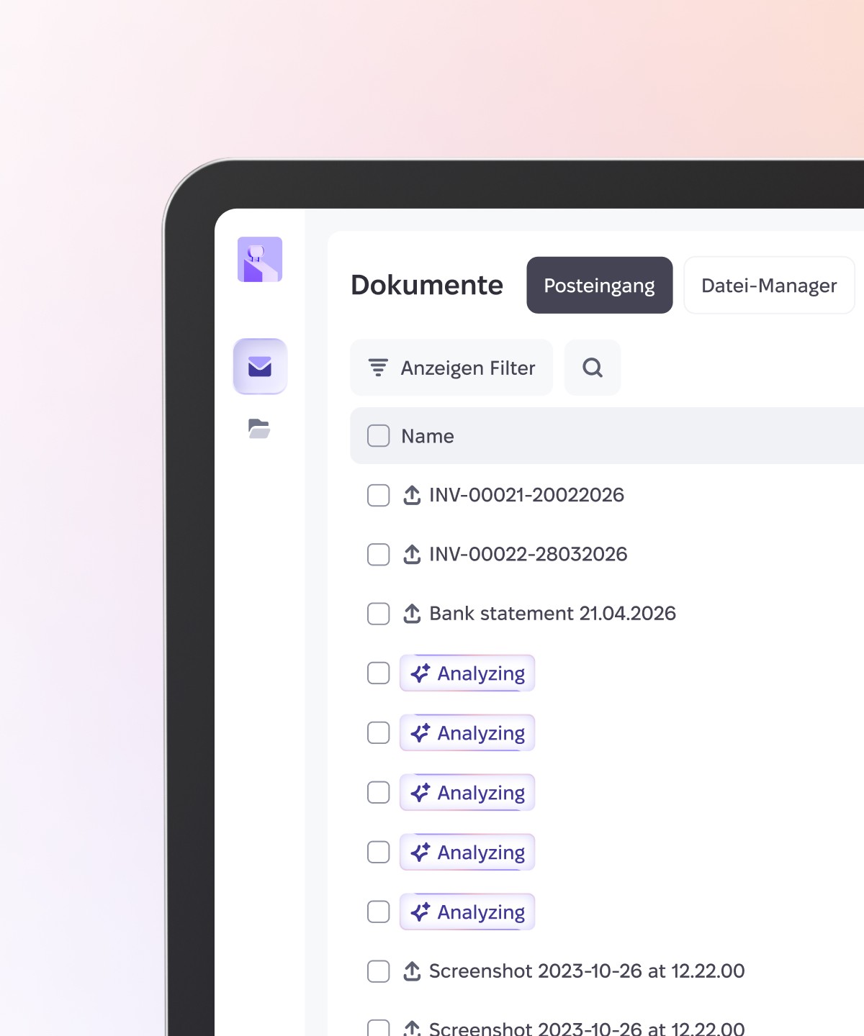Click the first Analyzing status badge

click(x=467, y=673)
